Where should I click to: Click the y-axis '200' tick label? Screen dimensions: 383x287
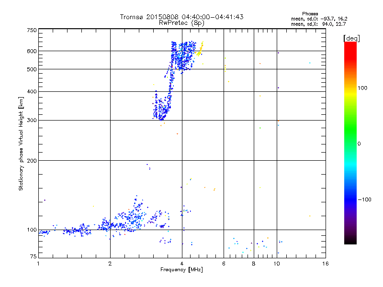32,161
